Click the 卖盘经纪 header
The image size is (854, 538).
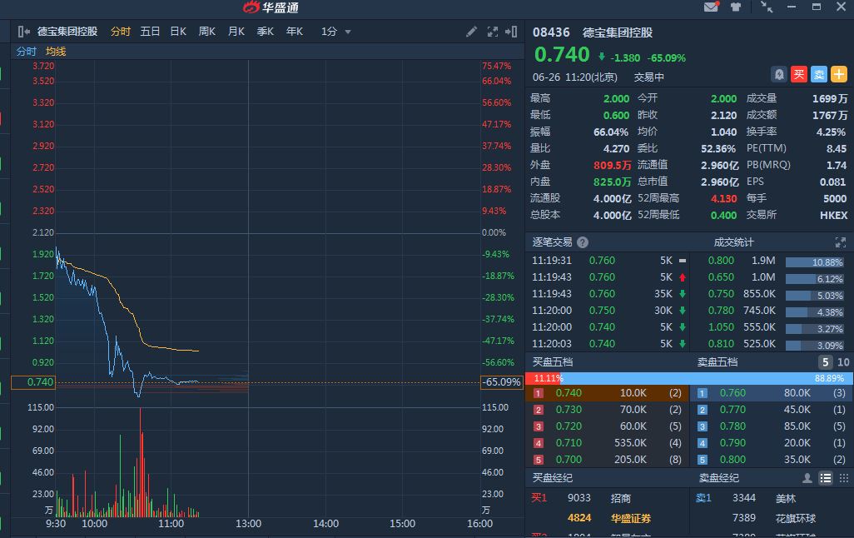719,478
